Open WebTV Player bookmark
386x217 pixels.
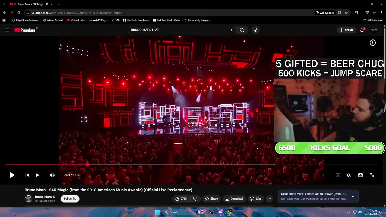[98, 20]
